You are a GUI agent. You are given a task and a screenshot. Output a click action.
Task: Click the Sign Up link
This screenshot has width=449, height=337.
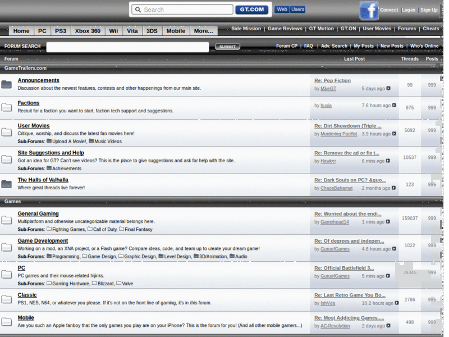(x=429, y=10)
